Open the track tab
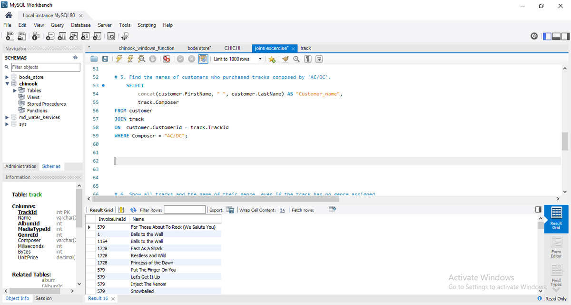Screen dimensions: 571x305 [305, 48]
